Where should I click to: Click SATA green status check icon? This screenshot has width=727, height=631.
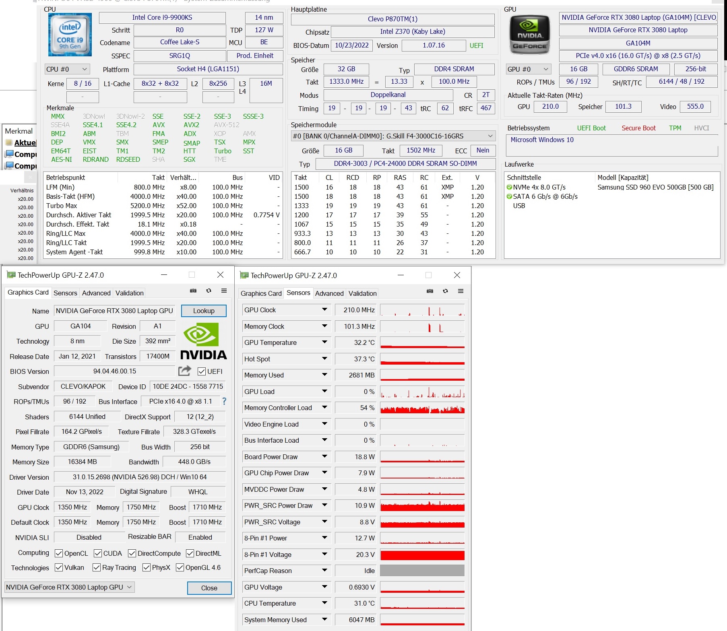tap(509, 196)
